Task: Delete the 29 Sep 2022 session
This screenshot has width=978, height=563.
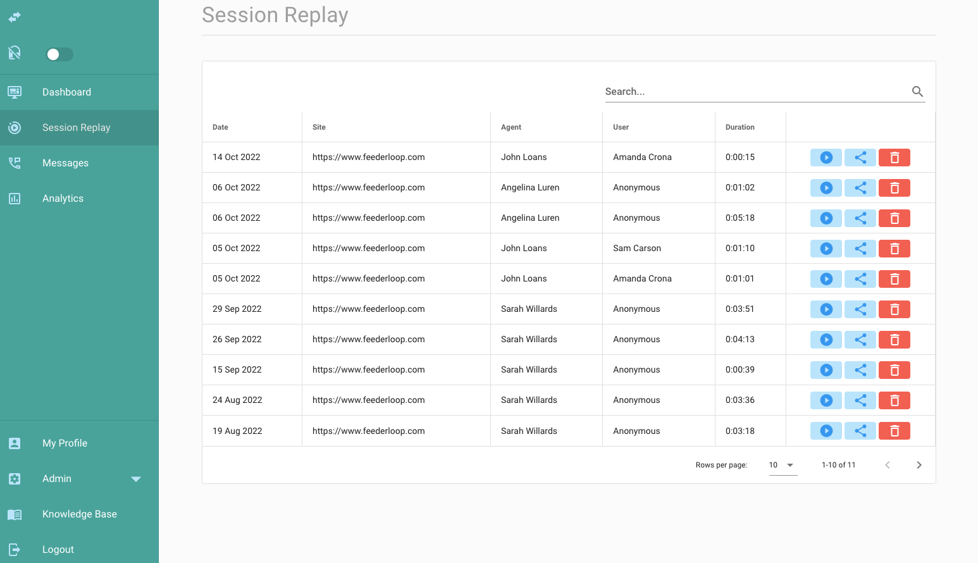Action: coord(894,309)
